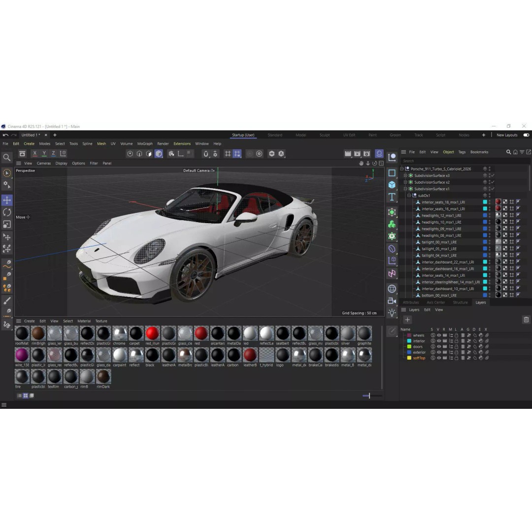Viewport: 532px width, 532px height.
Task: Collapse subDx1 tree node
Action: tap(409, 196)
